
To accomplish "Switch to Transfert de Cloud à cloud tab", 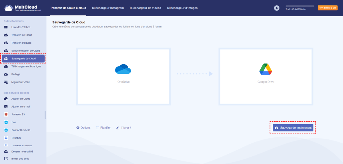I will 68,8.
